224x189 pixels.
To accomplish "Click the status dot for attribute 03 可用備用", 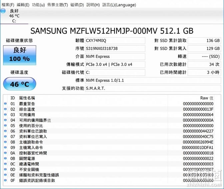I will (5, 114).
